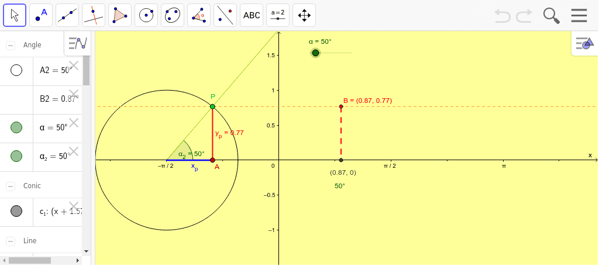Select the Slider a=2 tool

[x=278, y=15]
